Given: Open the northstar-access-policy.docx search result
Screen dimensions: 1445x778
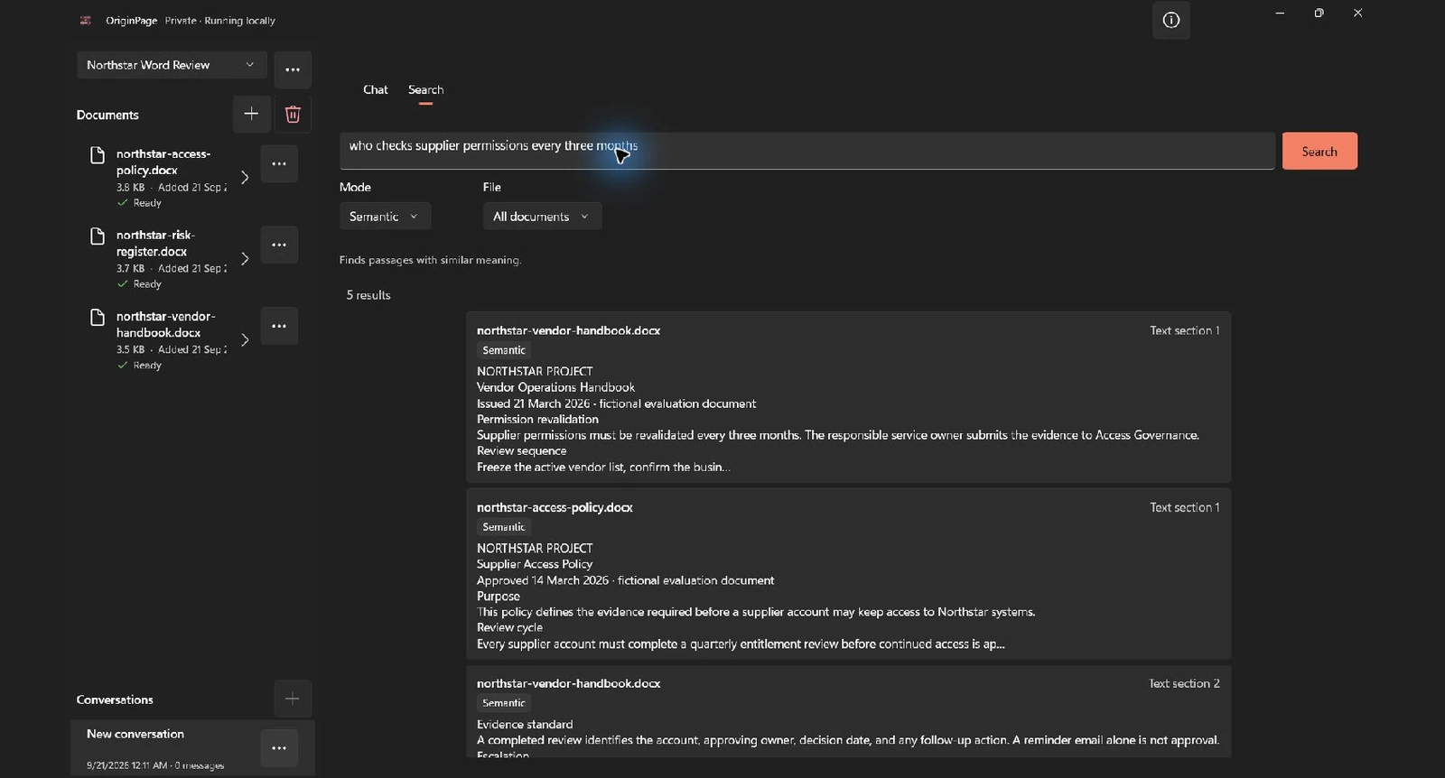Looking at the screenshot, I should coord(848,574).
